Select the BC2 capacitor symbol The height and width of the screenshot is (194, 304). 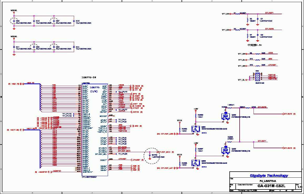pos(34,47)
